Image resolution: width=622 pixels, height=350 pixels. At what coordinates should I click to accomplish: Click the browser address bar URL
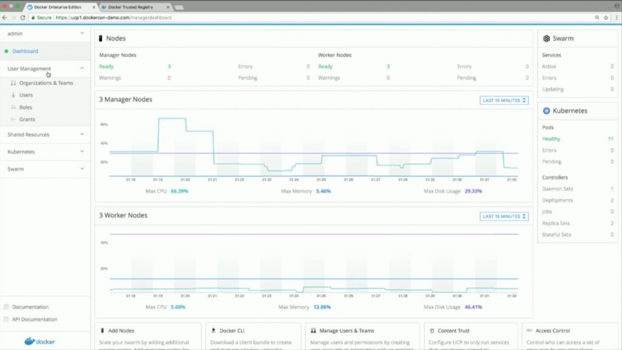click(x=114, y=18)
